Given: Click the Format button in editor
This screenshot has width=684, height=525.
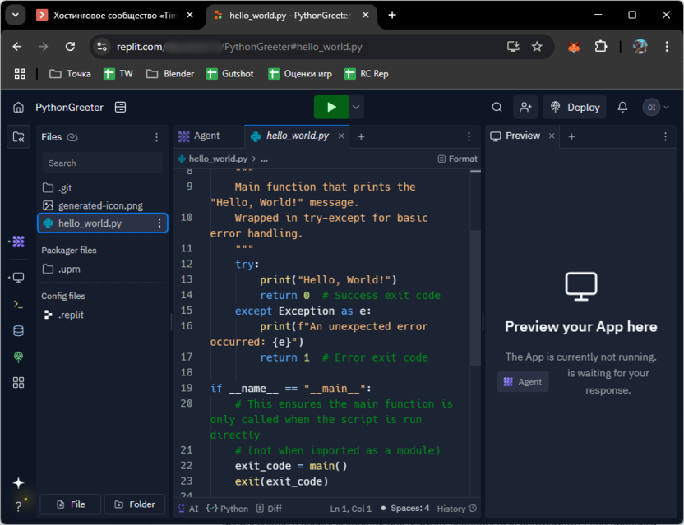Looking at the screenshot, I should pos(457,159).
